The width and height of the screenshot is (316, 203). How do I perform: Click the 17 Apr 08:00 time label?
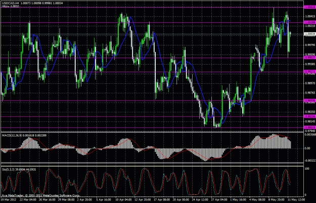[x=162, y=200]
